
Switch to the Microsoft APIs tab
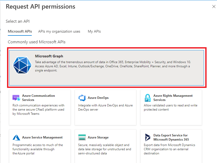[20, 32]
